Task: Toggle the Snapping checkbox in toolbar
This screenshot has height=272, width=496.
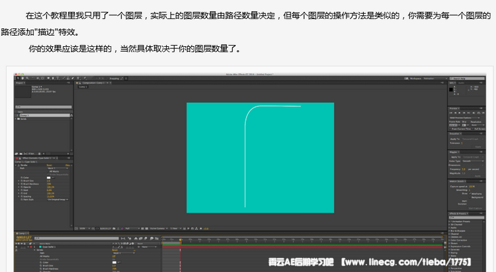Action: coord(108,79)
